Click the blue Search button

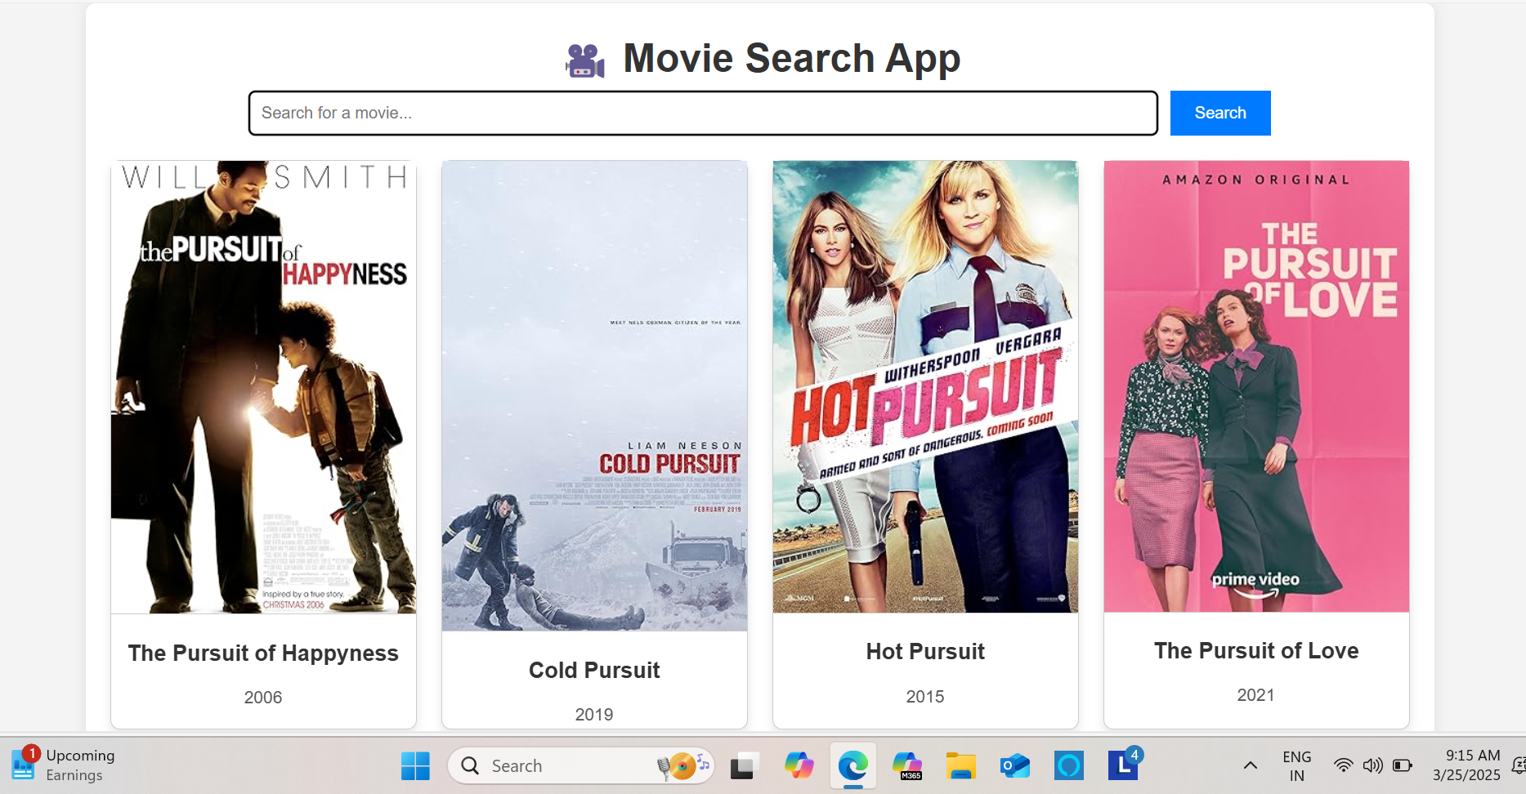point(1220,113)
